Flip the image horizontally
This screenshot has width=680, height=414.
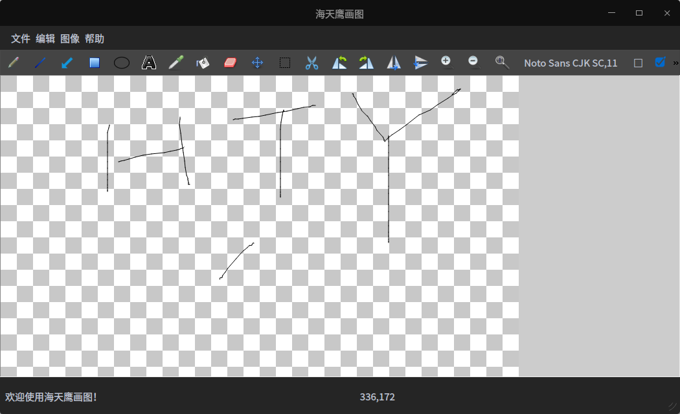click(394, 63)
